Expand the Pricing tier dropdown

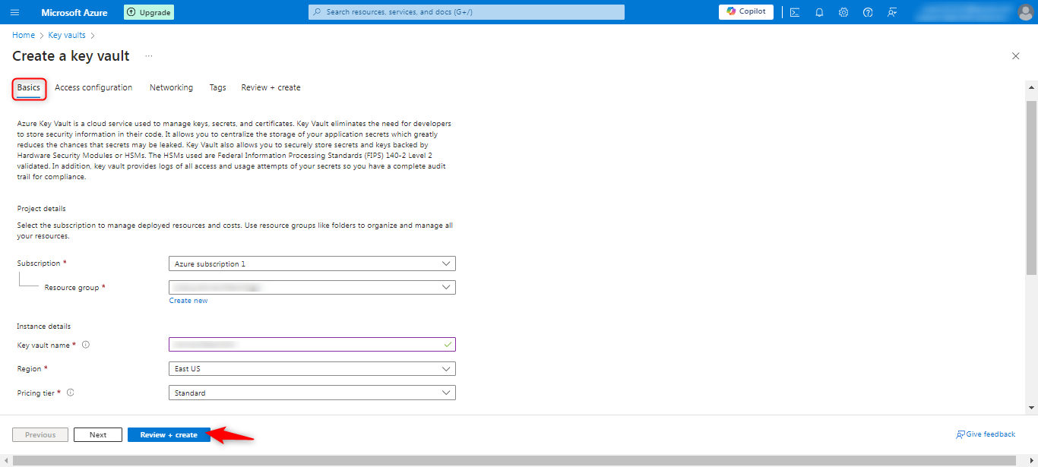click(312, 393)
